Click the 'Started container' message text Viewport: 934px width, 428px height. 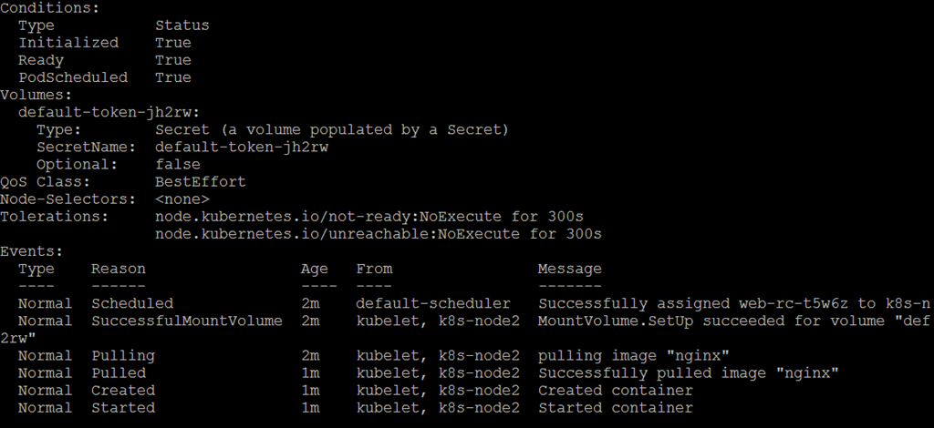point(616,408)
